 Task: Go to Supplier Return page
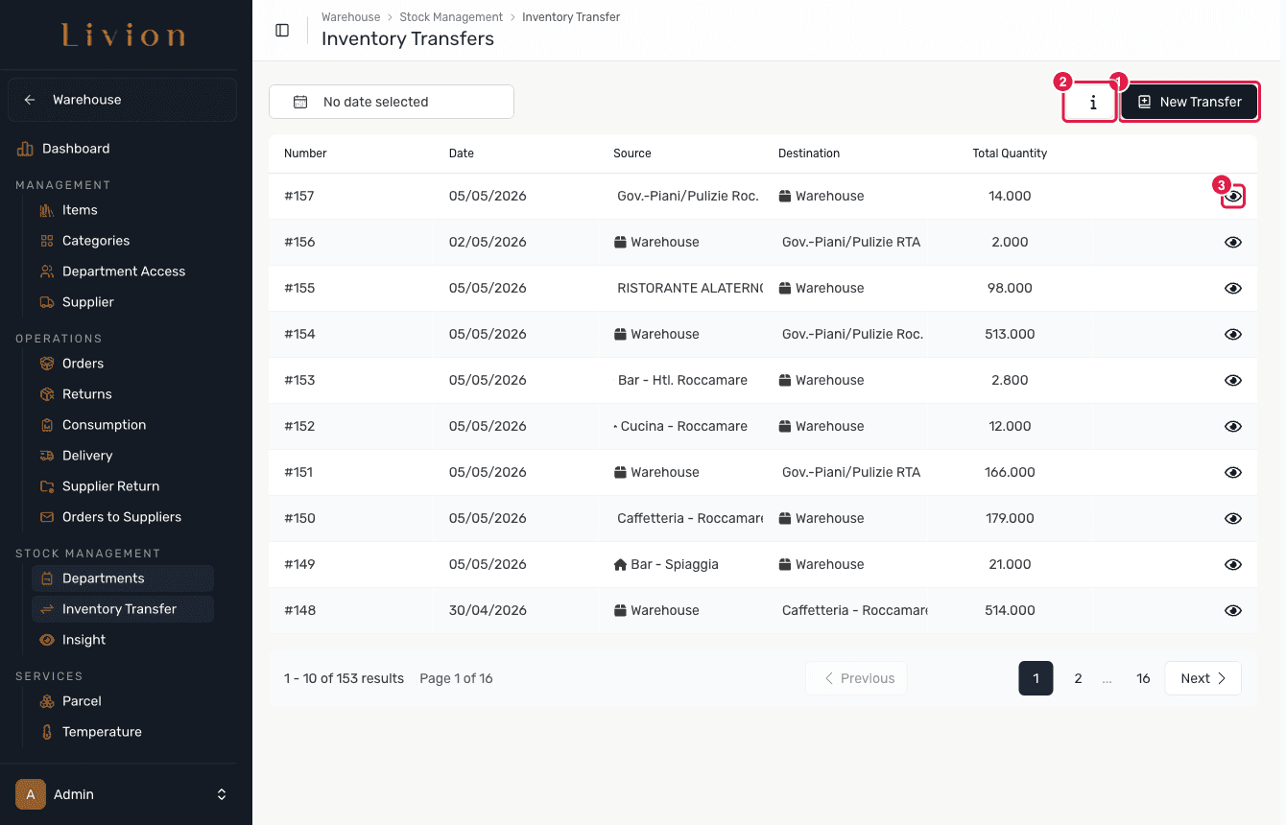pyautogui.click(x=123, y=486)
